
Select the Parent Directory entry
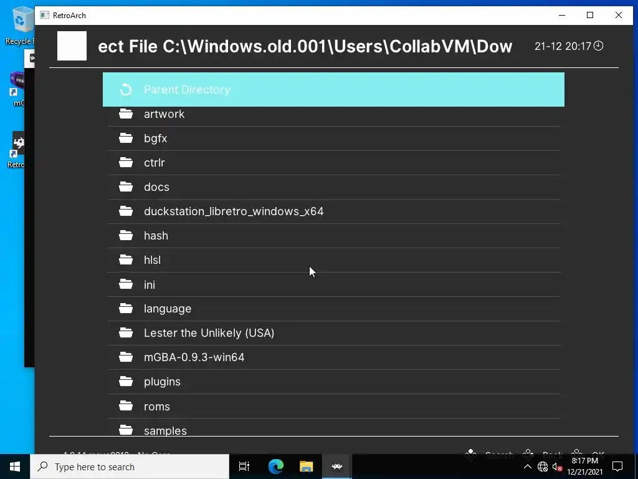(x=333, y=90)
